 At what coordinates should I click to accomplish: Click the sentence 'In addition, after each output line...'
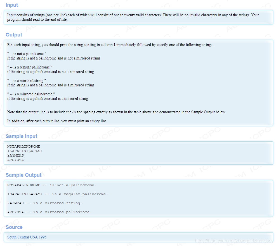[x=57, y=121]
